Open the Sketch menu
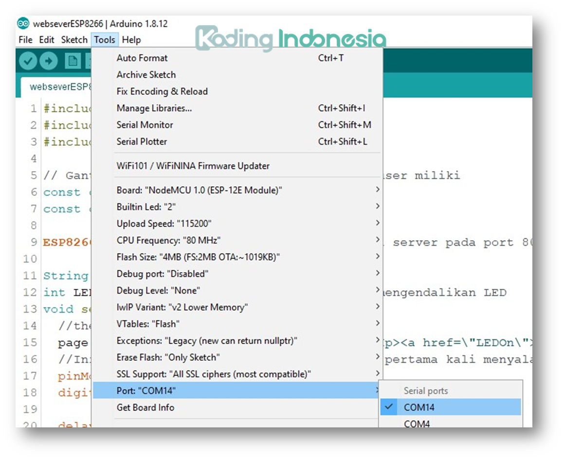 click(74, 39)
